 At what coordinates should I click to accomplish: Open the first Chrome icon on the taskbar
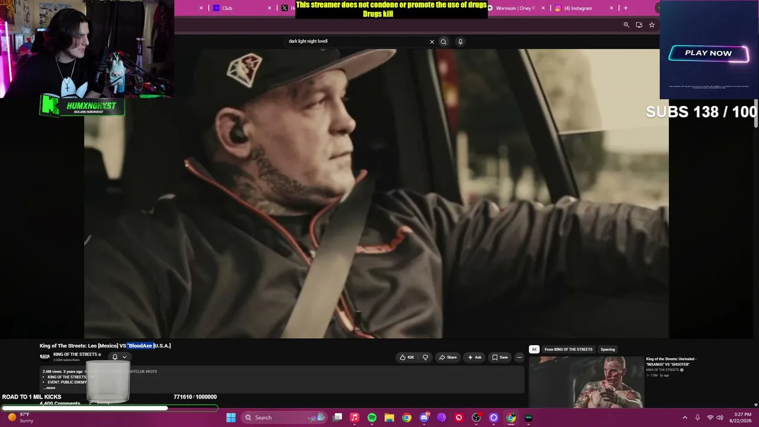(406, 418)
